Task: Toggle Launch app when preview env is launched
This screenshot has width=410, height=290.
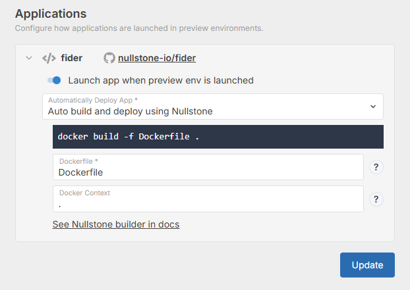Action: pyautogui.click(x=54, y=80)
